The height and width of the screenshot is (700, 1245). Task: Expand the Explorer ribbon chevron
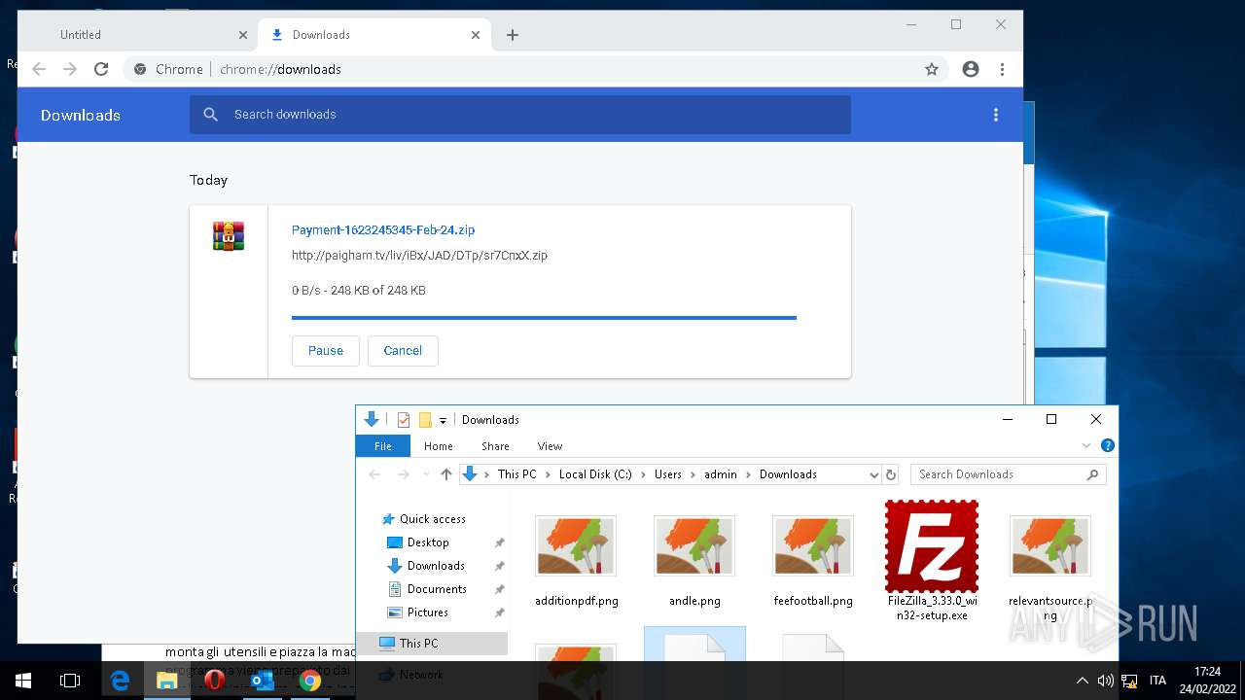point(1086,446)
